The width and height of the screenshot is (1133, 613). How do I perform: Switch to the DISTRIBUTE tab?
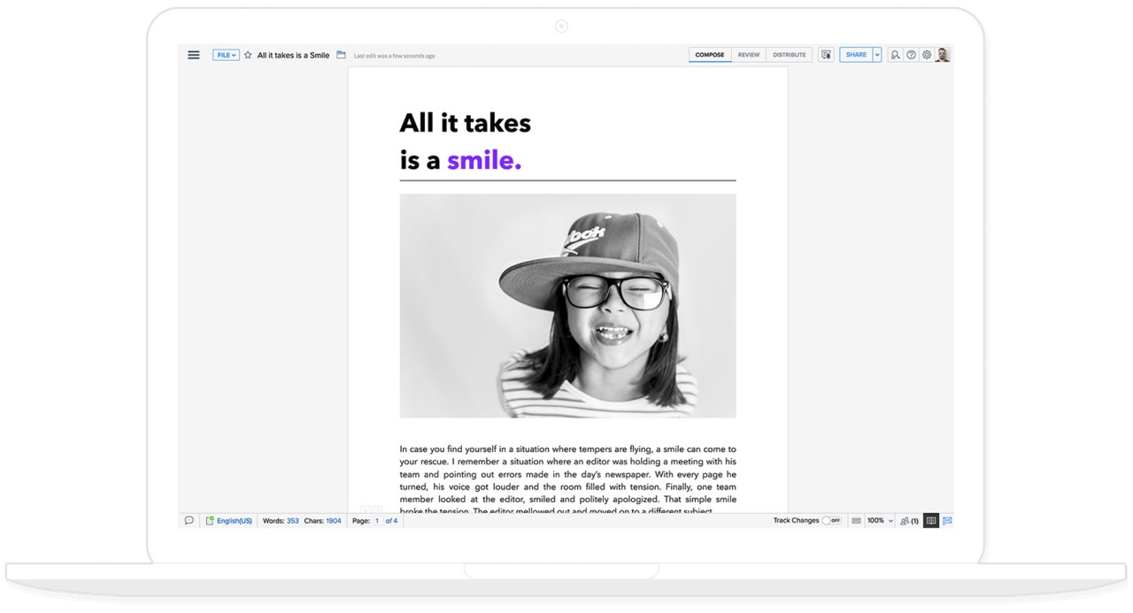coord(789,55)
